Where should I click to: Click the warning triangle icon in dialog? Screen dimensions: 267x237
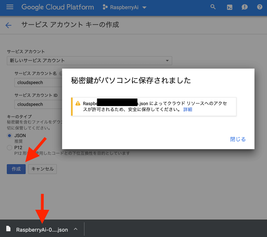point(78,103)
